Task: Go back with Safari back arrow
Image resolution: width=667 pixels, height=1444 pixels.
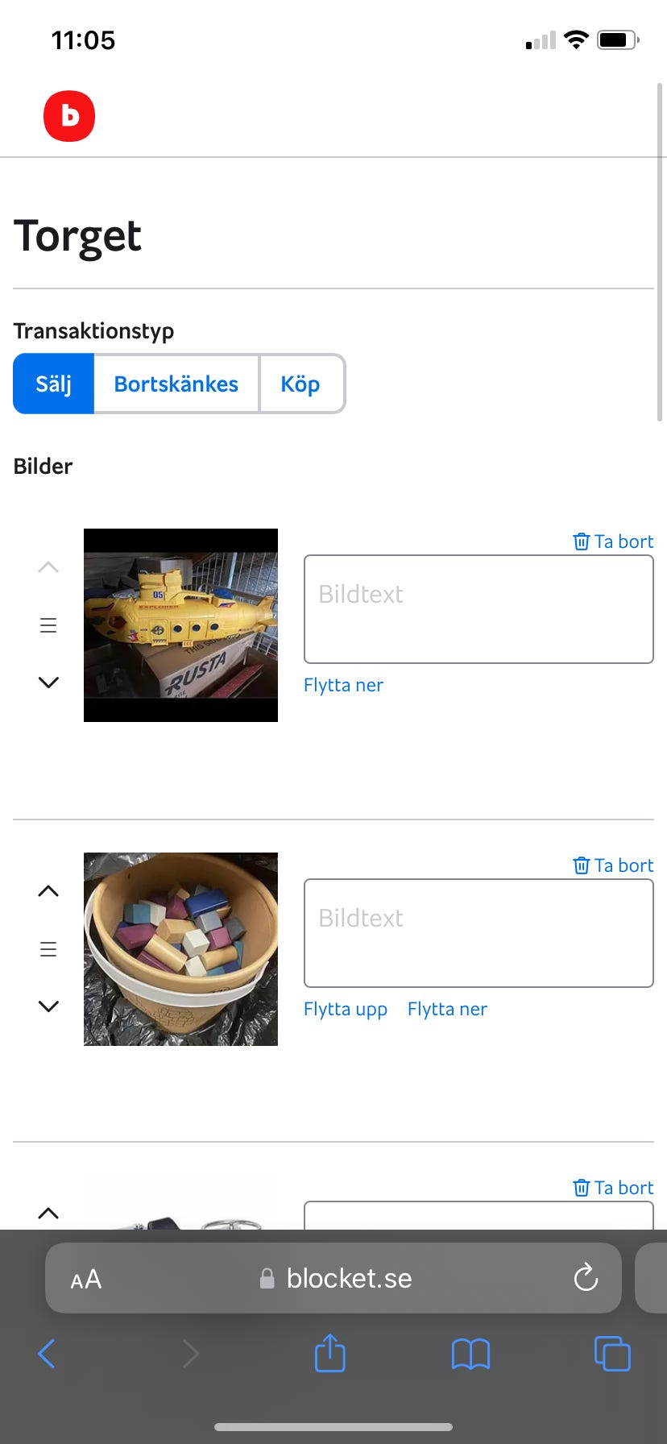Action: 47,1354
